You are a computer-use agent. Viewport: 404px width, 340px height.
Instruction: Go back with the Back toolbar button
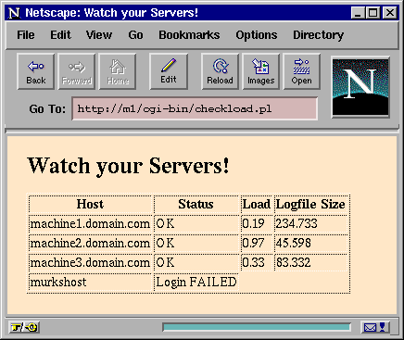[x=36, y=71]
